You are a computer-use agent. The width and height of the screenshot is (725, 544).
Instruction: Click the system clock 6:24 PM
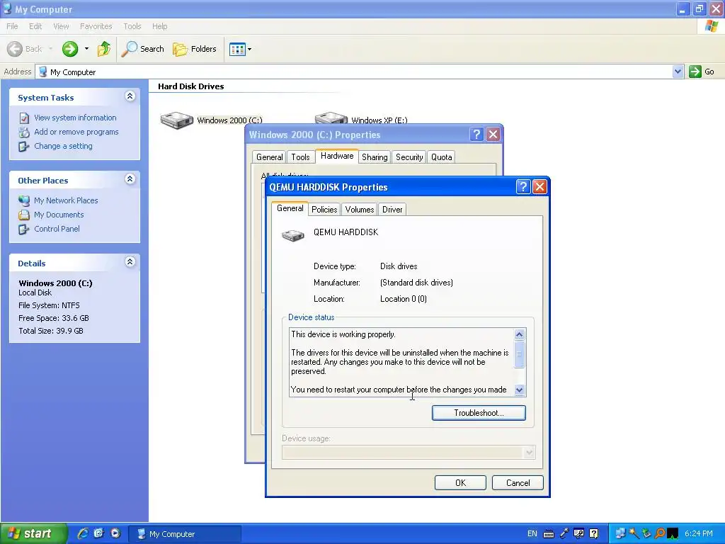(699, 534)
